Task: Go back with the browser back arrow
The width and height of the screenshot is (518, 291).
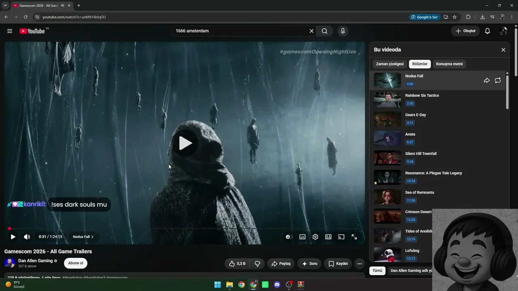Action: pyautogui.click(x=6, y=17)
